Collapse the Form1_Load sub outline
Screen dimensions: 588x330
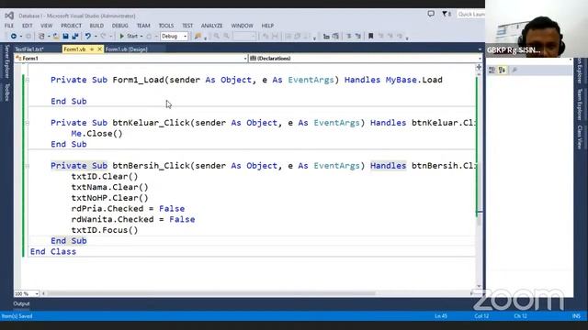pyautogui.click(x=27, y=80)
